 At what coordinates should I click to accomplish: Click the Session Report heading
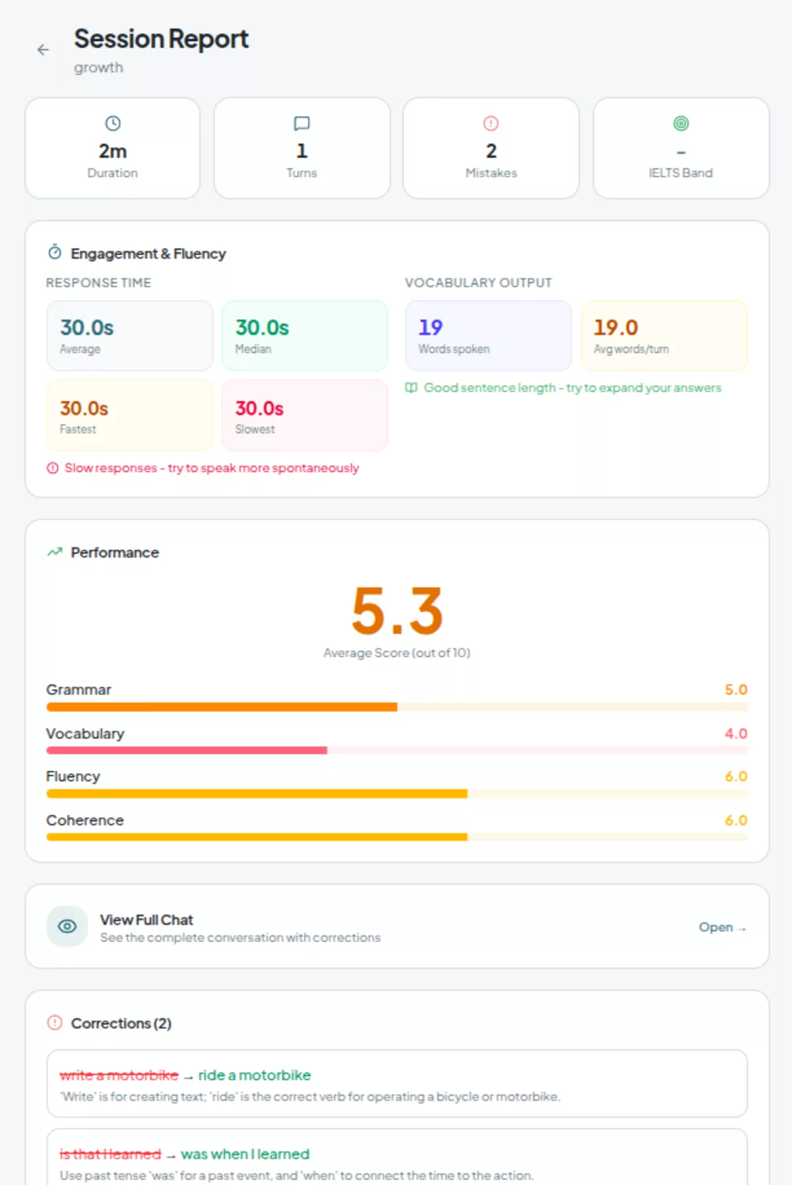click(161, 39)
